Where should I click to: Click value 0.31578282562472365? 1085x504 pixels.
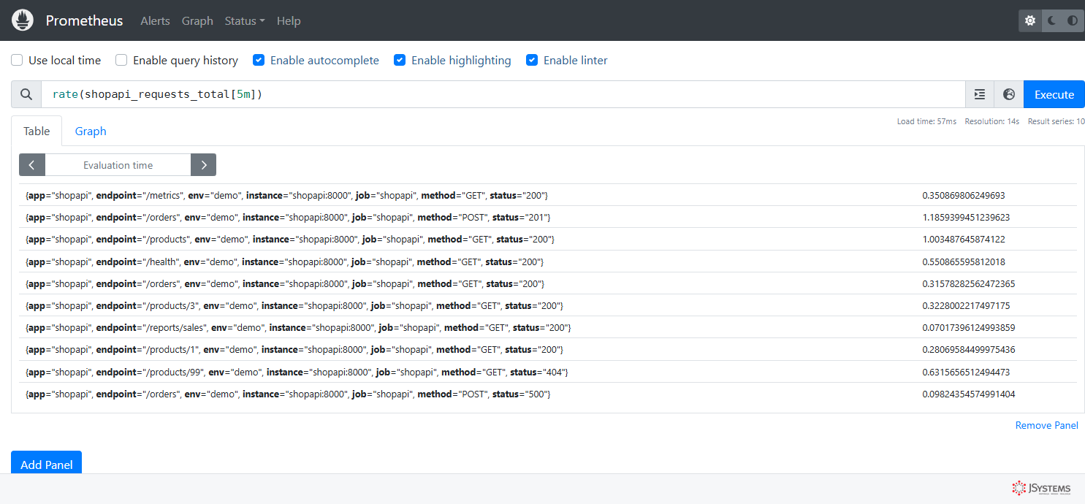click(969, 283)
